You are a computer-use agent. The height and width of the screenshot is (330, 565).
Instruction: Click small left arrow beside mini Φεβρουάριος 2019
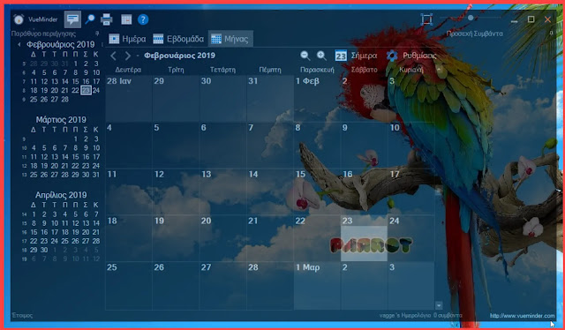pos(19,45)
